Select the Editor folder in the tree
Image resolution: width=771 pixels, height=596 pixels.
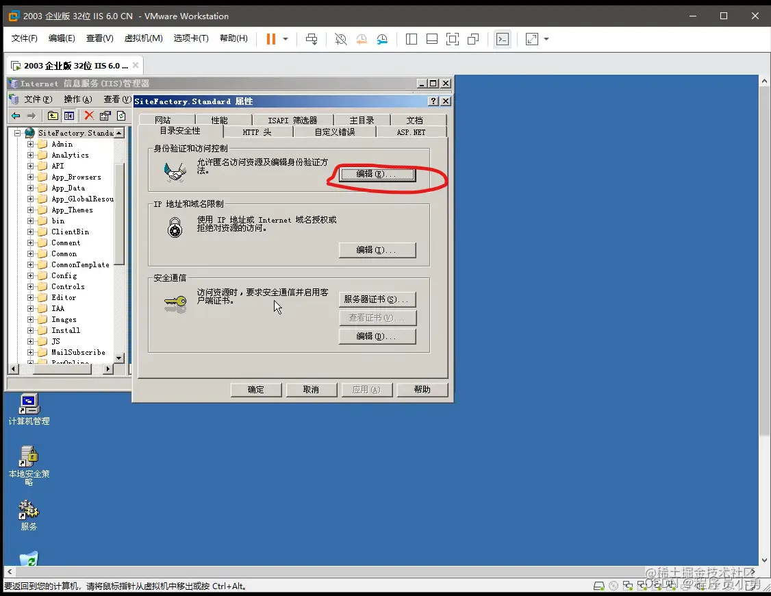pyautogui.click(x=64, y=297)
